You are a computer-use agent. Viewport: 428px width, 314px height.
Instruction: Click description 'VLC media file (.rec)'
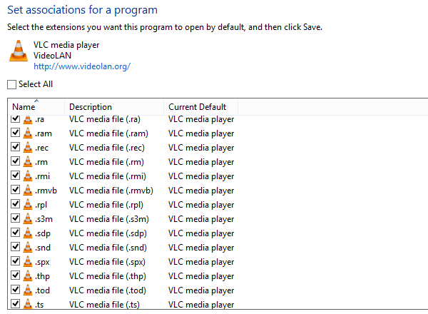[x=107, y=148]
